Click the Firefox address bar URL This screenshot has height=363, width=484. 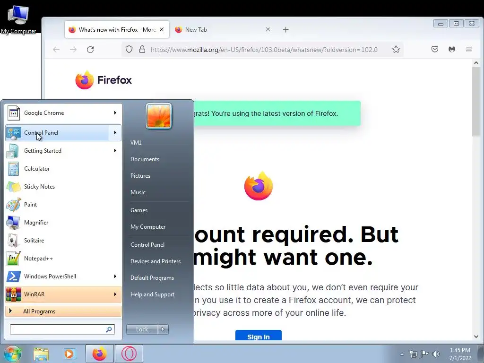[264, 50]
